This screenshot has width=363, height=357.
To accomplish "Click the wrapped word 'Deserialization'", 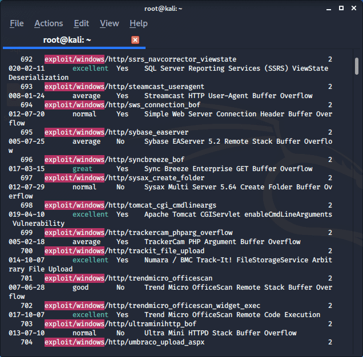I will [x=39, y=78].
